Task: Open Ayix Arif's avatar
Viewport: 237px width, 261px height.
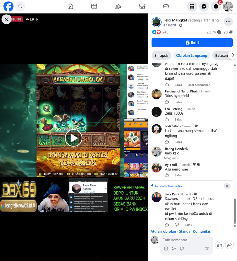Action: tap(156, 168)
